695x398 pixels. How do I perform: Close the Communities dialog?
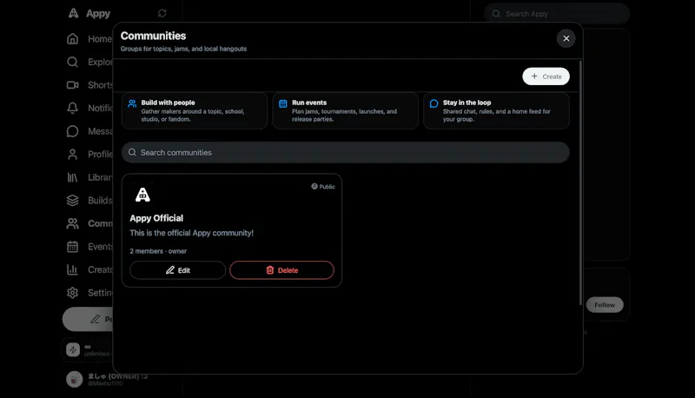pyautogui.click(x=566, y=38)
